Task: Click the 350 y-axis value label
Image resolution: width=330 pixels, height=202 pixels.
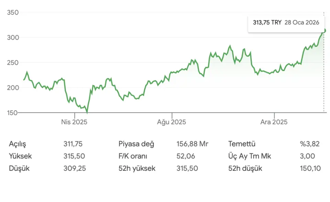Action: pos(13,13)
